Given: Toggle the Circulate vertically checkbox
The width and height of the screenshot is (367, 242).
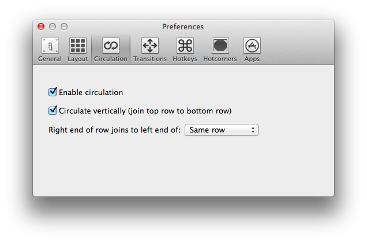Looking at the screenshot, I should [x=53, y=111].
